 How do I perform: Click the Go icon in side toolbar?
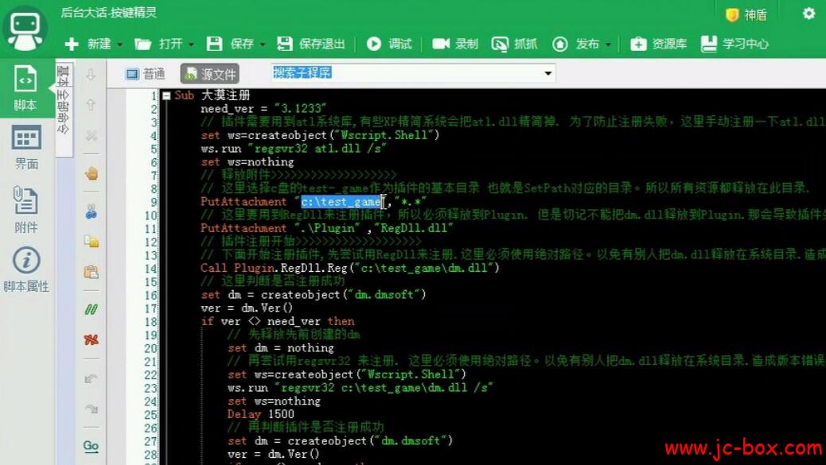click(91, 446)
